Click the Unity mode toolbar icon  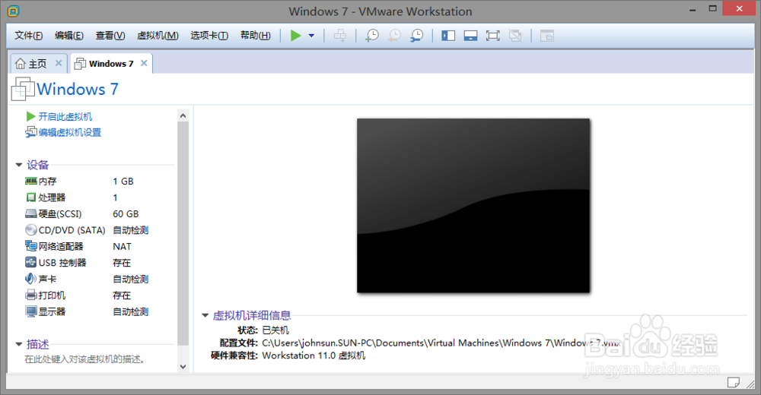point(515,36)
